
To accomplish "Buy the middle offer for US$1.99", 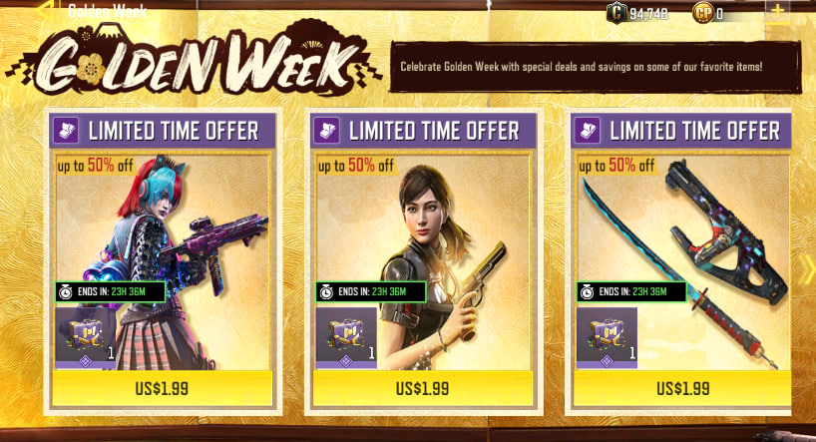I will pos(423,388).
